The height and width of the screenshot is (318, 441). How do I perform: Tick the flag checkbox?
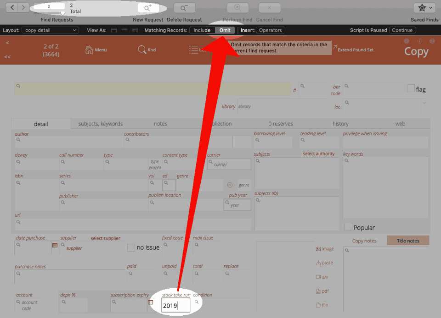pos(411,88)
